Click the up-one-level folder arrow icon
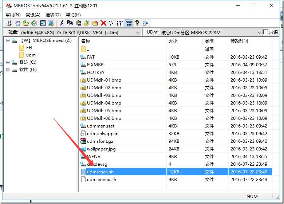Viewport: 284px width, 204px height. click(87, 23)
